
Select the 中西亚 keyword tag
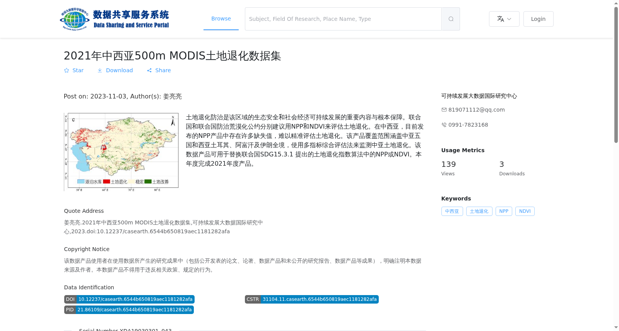coord(452,211)
